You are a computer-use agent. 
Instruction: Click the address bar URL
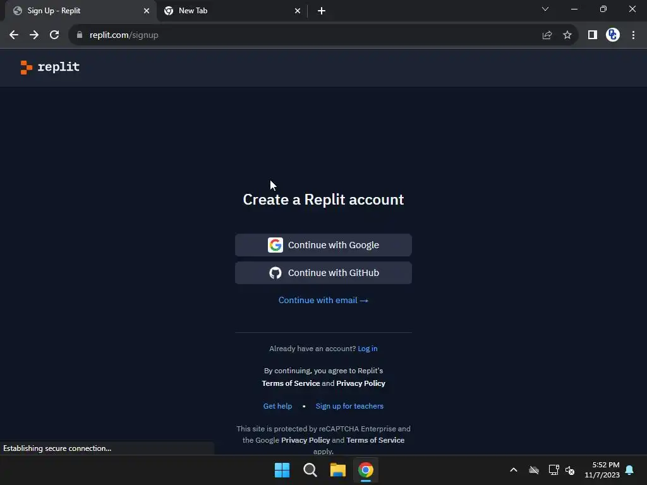(x=124, y=35)
